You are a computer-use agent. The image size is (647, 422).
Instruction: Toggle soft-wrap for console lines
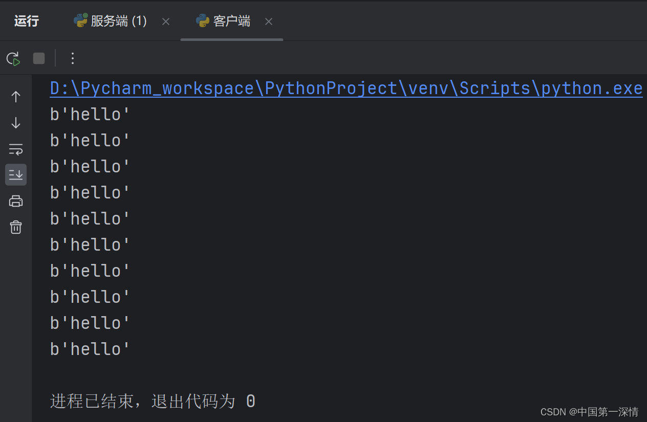point(15,149)
